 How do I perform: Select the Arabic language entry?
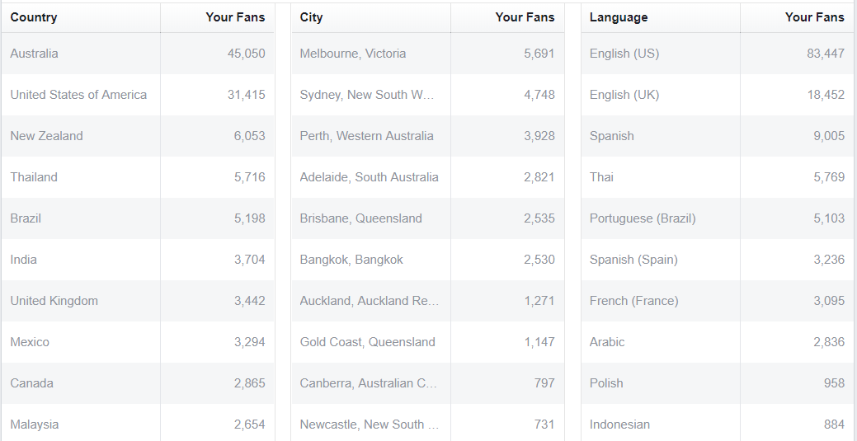[717, 342]
